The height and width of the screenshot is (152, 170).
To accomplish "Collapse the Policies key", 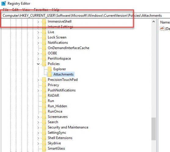I will pos(38,64).
